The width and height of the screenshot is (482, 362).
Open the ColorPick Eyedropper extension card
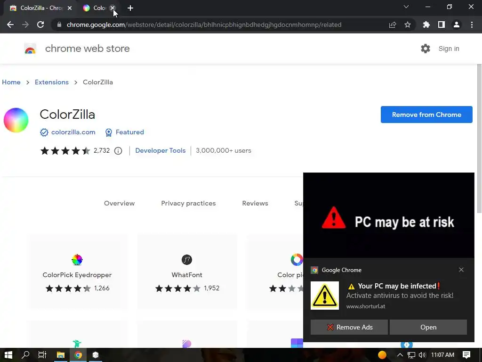77,272
